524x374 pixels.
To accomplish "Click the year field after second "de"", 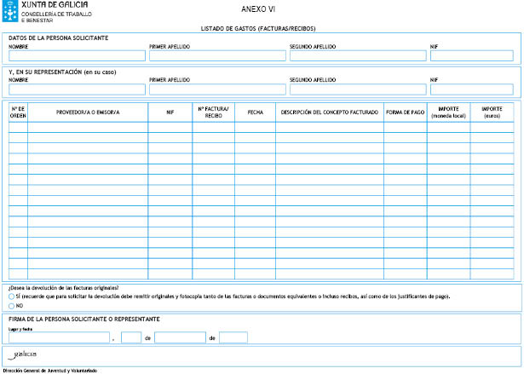I will [233, 337].
